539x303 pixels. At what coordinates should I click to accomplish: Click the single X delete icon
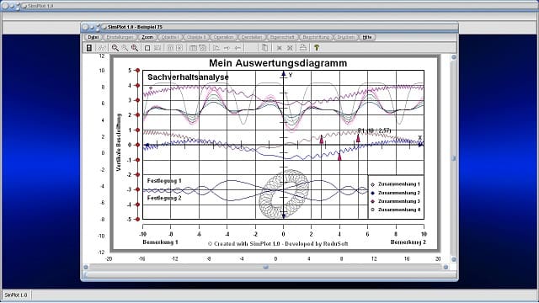point(279,48)
